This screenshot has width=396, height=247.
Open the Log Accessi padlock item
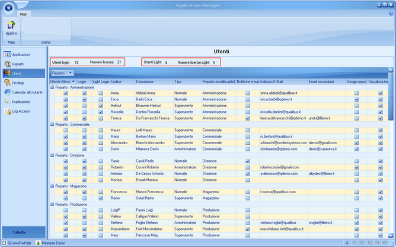coord(7,111)
